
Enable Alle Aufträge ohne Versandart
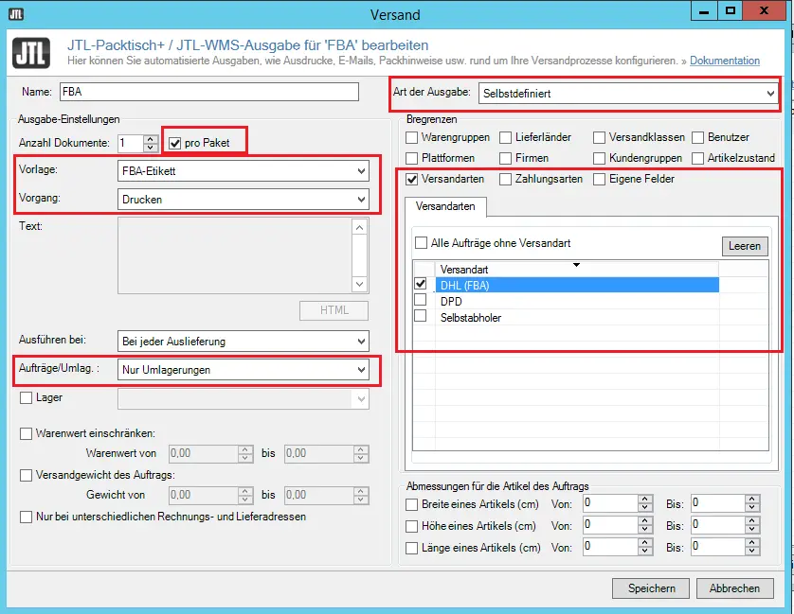pos(421,243)
